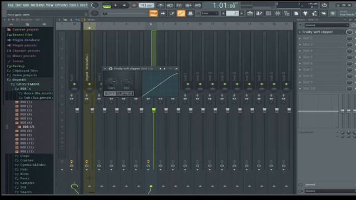The width and height of the screenshot is (356, 200).
Task: Click the tempo tapper icon
Action: point(314,13)
